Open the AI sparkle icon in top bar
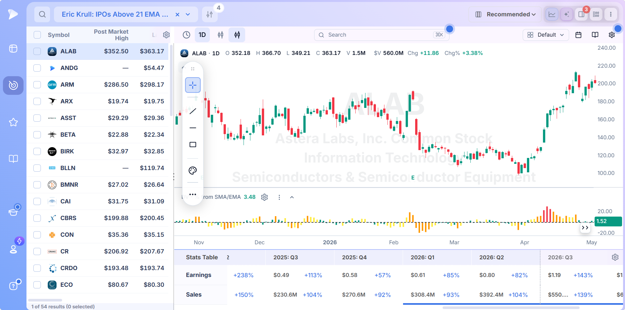Image resolution: width=625 pixels, height=310 pixels. click(566, 14)
